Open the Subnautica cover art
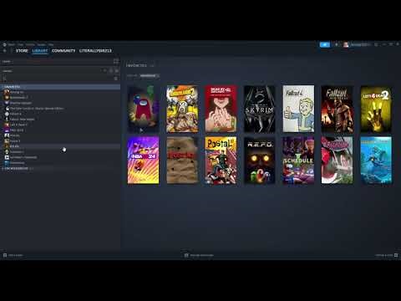The width and height of the screenshot is (401, 301). (376, 161)
